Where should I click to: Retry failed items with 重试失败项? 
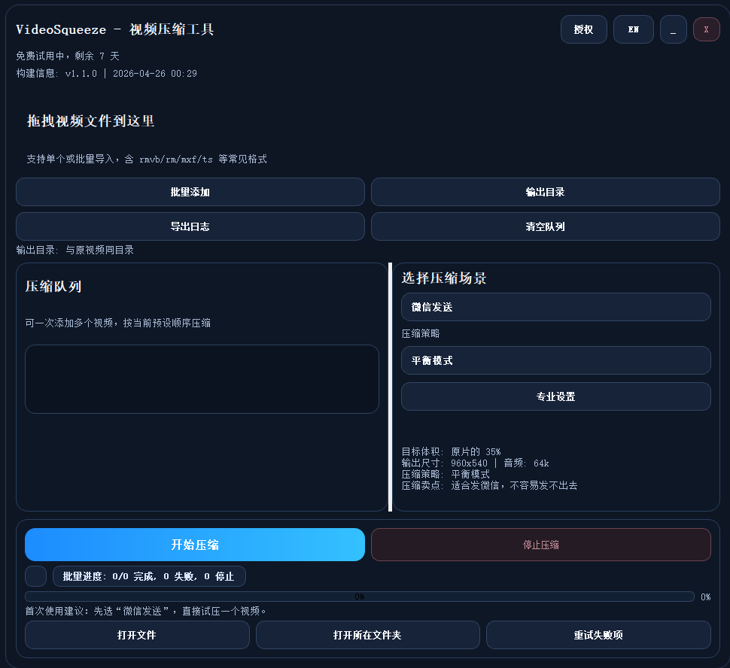598,635
